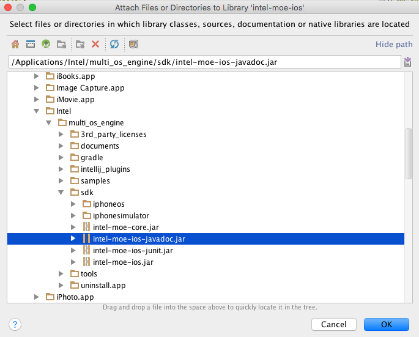
Task: Expand intel-moe-core.jar archive
Action: [73, 228]
